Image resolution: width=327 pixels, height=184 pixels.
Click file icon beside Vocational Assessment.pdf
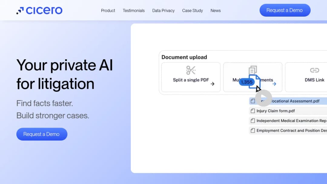[x=253, y=101]
